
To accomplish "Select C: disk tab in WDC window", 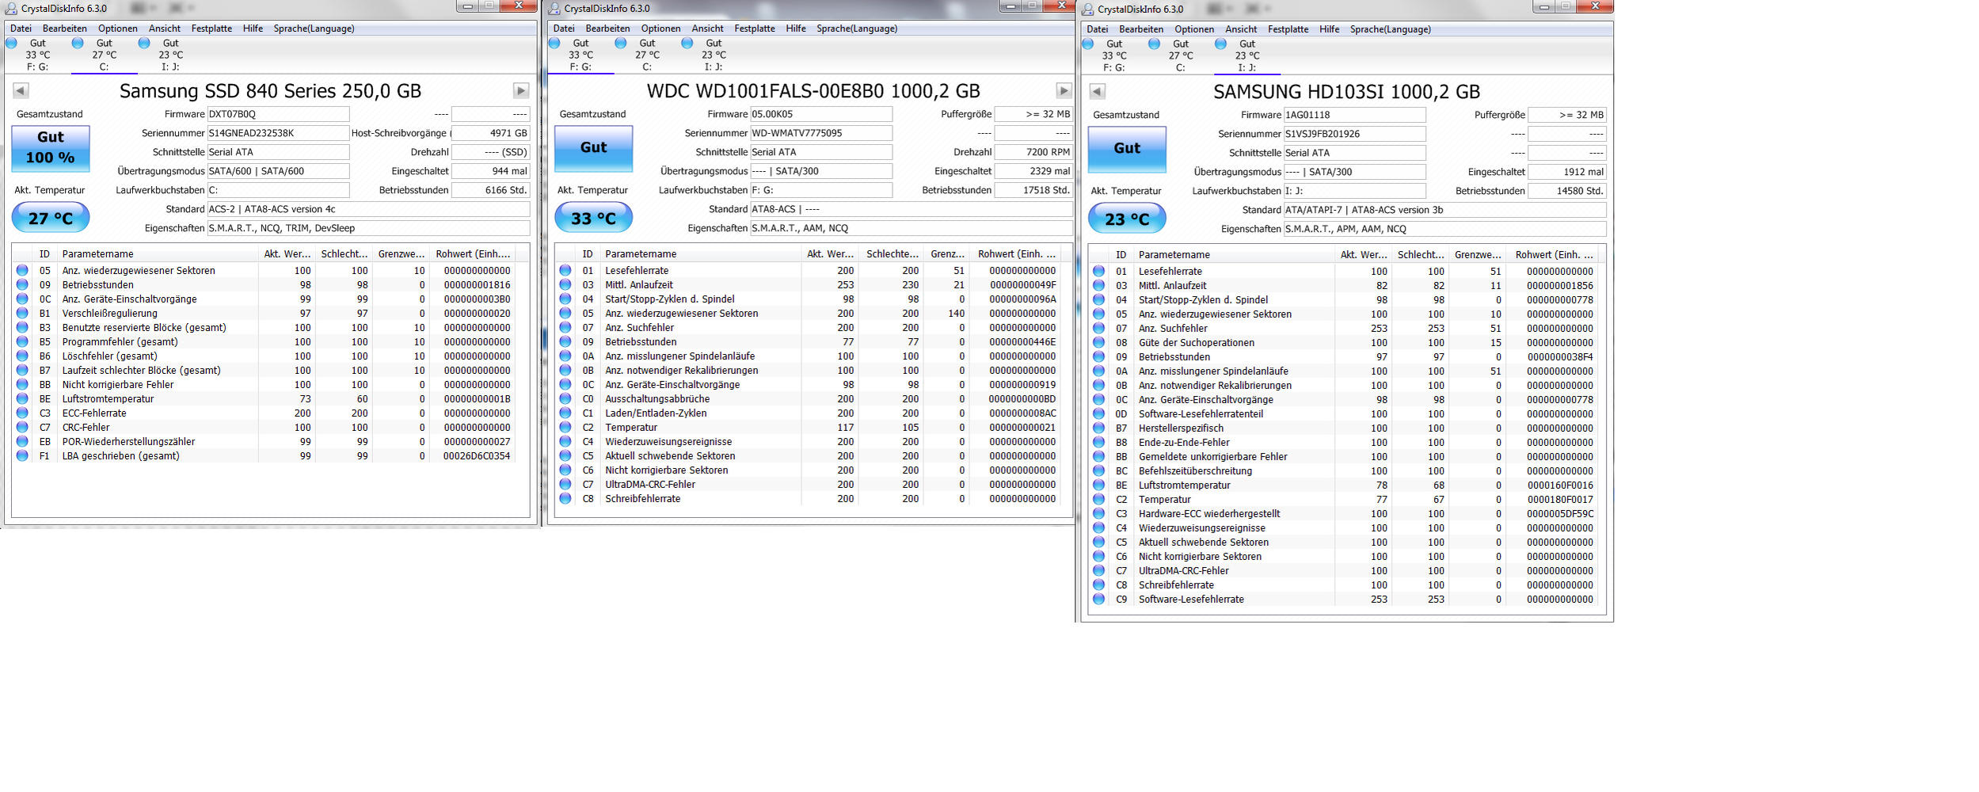I will click(647, 55).
